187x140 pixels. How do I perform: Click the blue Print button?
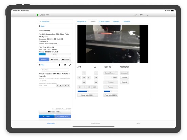[44, 60]
